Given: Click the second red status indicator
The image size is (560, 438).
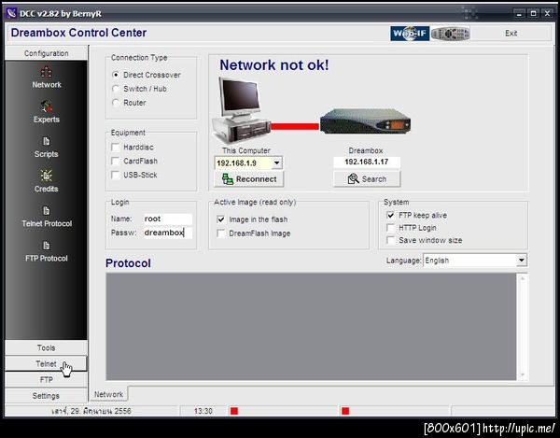Looking at the screenshot, I should tap(345, 411).
